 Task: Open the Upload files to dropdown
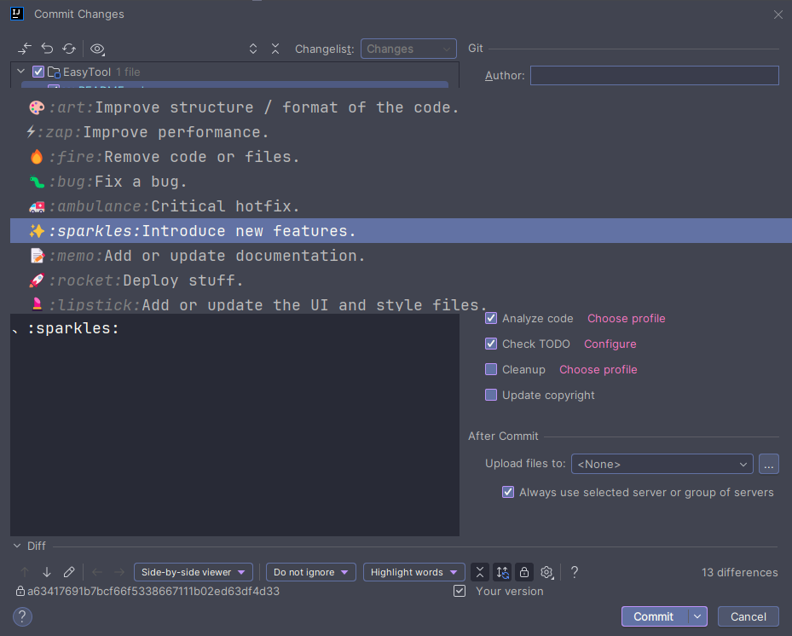(x=662, y=464)
